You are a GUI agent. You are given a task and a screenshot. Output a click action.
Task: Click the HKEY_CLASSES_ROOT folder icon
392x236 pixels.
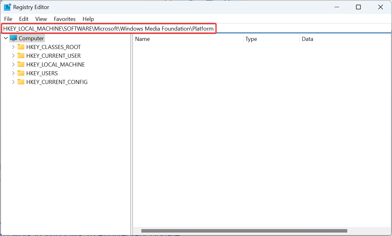tap(21, 47)
